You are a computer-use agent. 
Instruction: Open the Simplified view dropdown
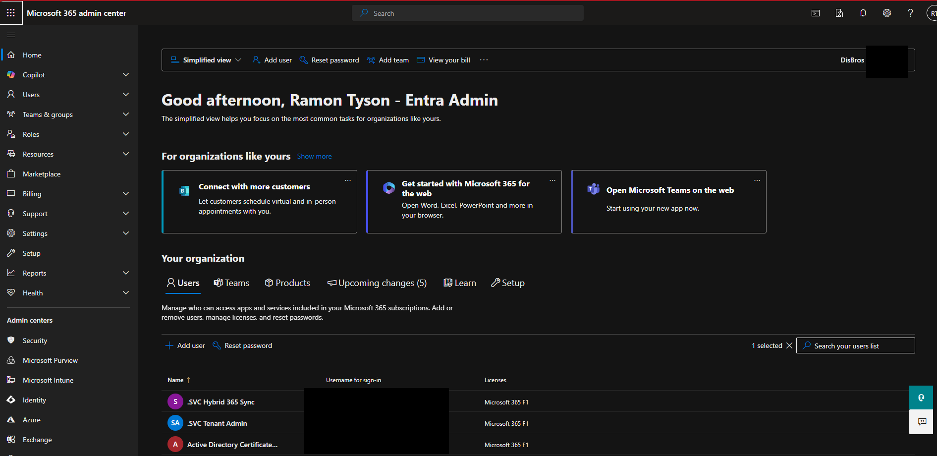point(206,60)
